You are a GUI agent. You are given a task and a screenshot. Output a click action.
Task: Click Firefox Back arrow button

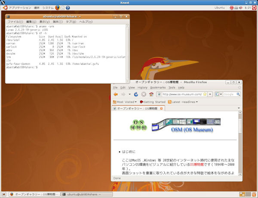pyautogui.click(x=116, y=94)
